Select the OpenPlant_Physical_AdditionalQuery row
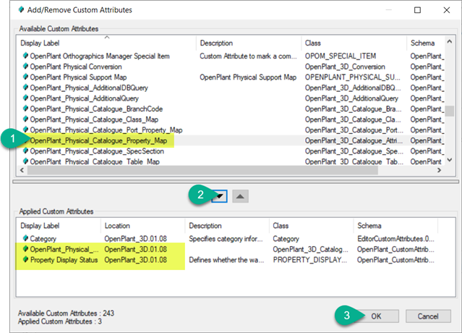Viewport: 462px width, 333px height. click(x=232, y=98)
